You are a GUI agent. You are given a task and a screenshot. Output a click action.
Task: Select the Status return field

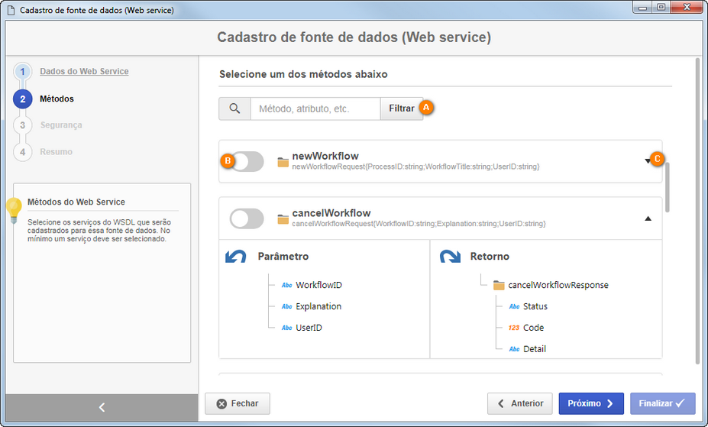tap(535, 306)
